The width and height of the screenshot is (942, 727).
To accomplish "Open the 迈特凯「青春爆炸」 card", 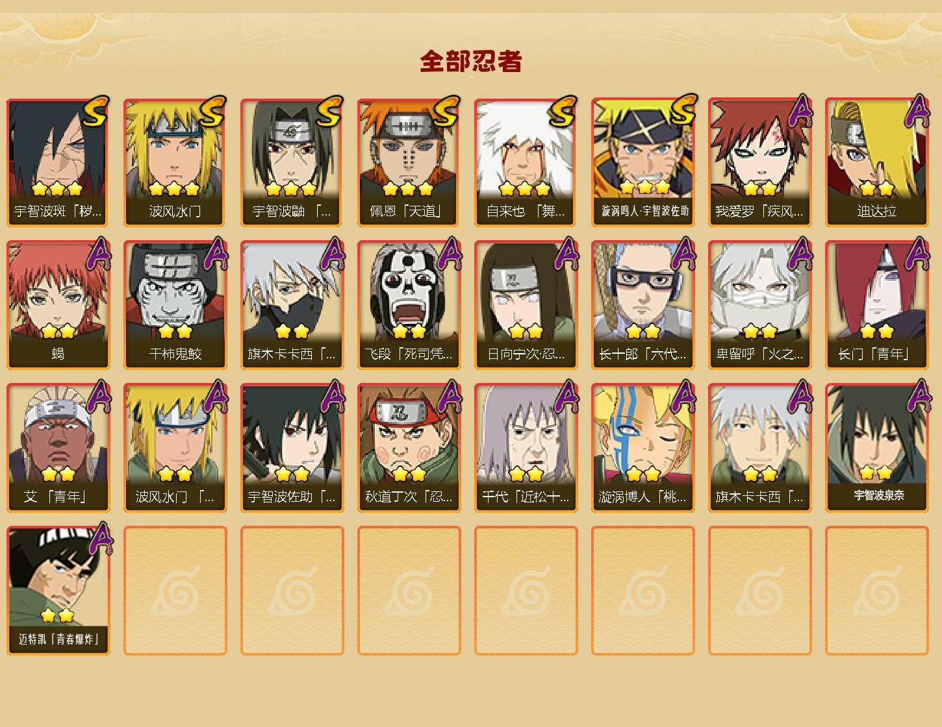I will click(58, 591).
